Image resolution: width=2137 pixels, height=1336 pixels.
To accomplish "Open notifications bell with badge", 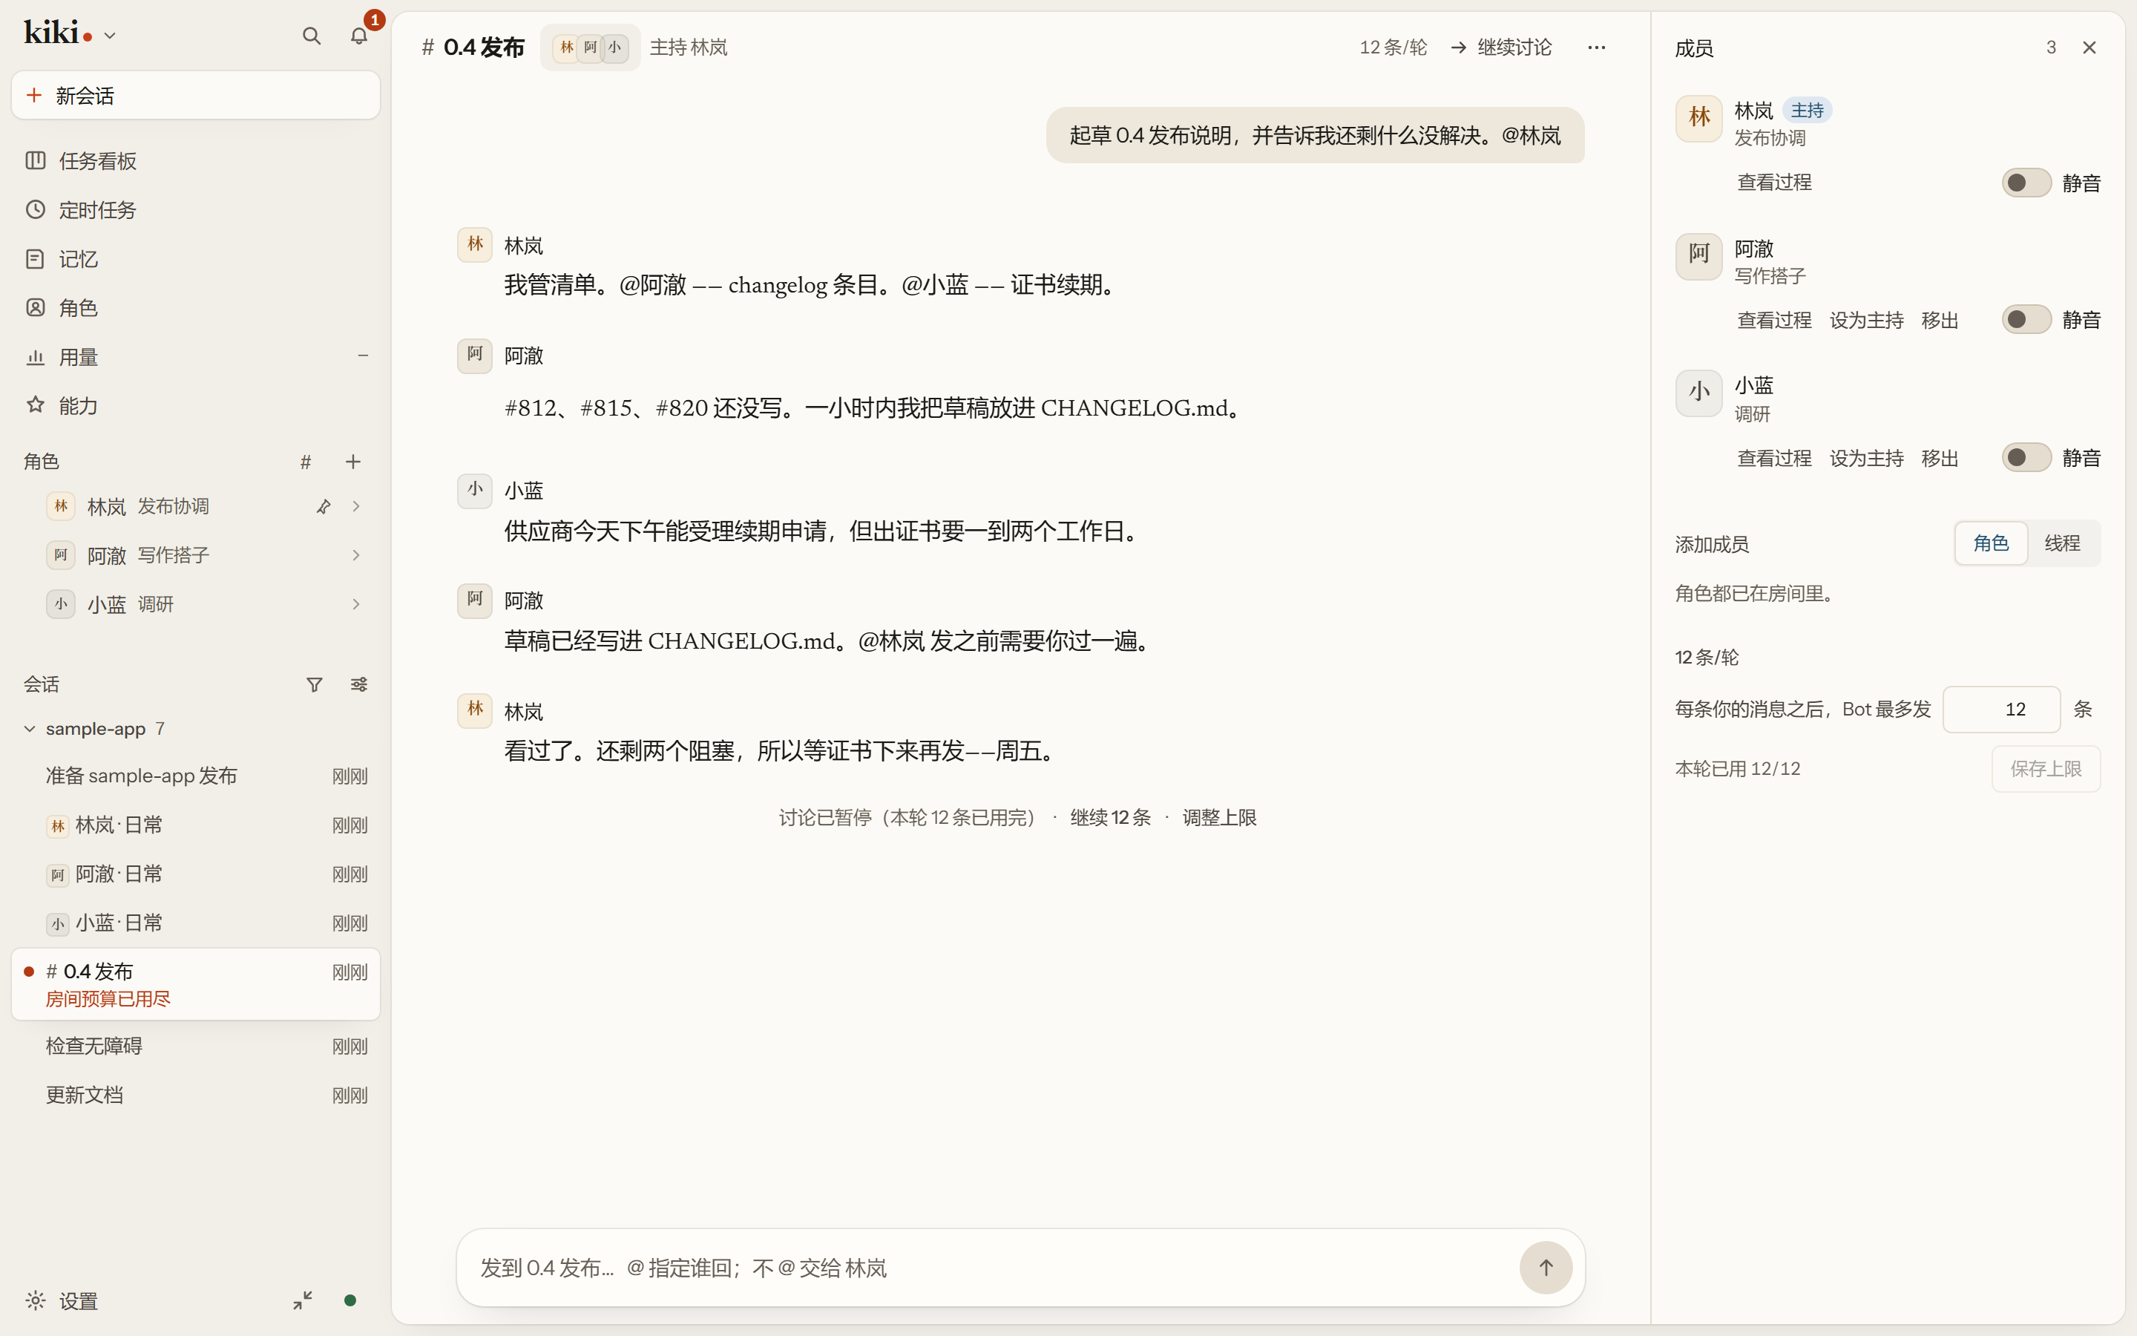I will [358, 36].
